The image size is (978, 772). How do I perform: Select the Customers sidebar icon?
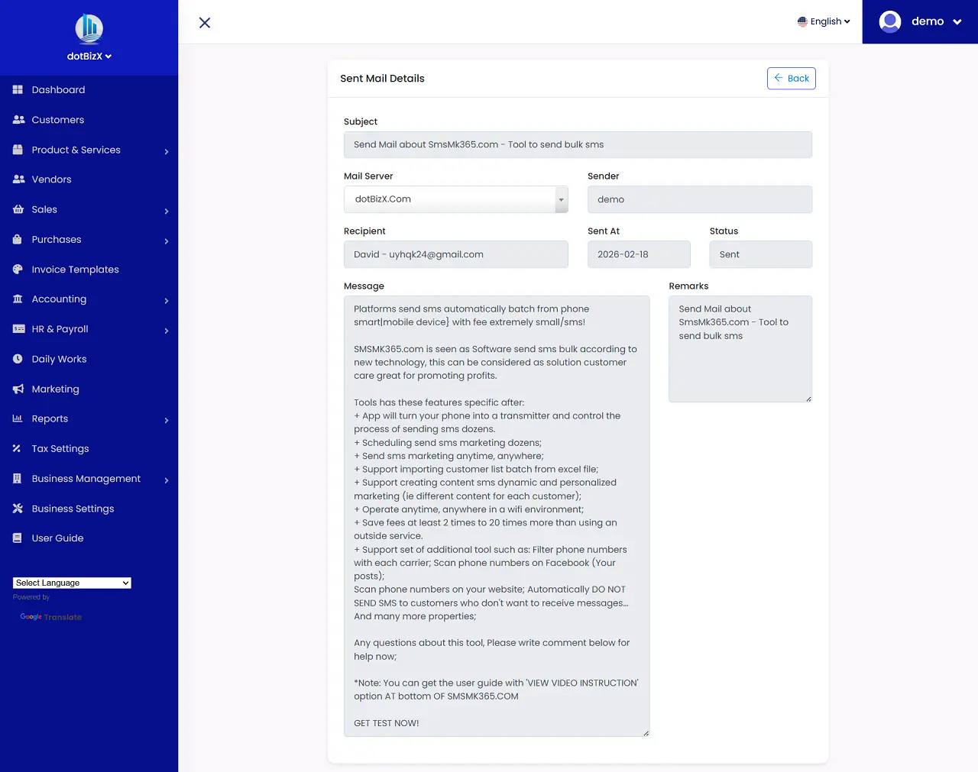coord(16,119)
